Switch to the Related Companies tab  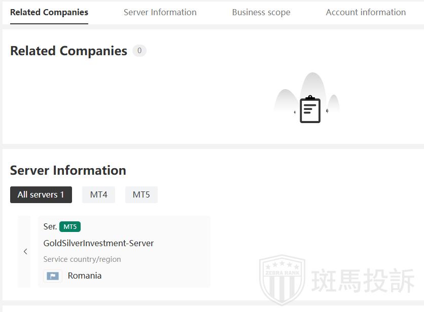pyautogui.click(x=49, y=12)
